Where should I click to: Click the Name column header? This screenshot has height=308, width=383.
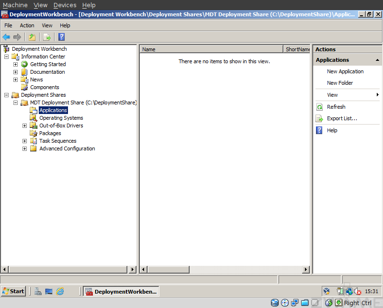coord(212,49)
